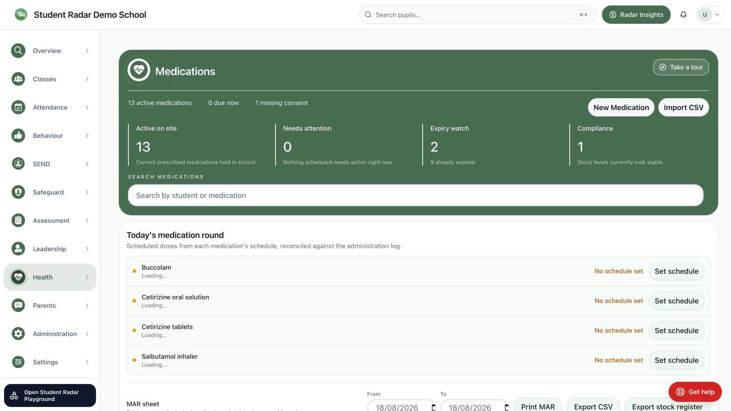Click the Expiry watch stat

(x=493, y=145)
